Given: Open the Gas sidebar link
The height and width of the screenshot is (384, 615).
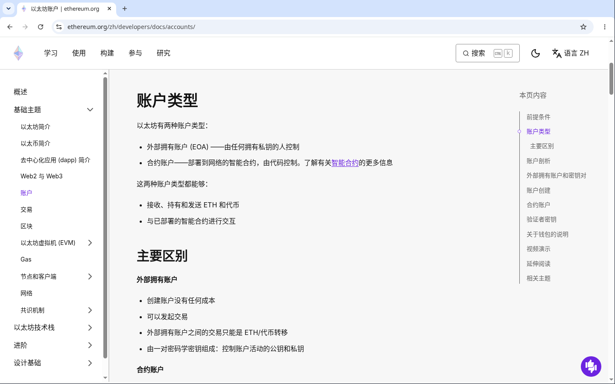Looking at the screenshot, I should (26, 259).
